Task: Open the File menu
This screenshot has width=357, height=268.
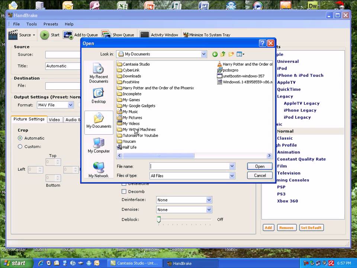Action: click(x=16, y=24)
